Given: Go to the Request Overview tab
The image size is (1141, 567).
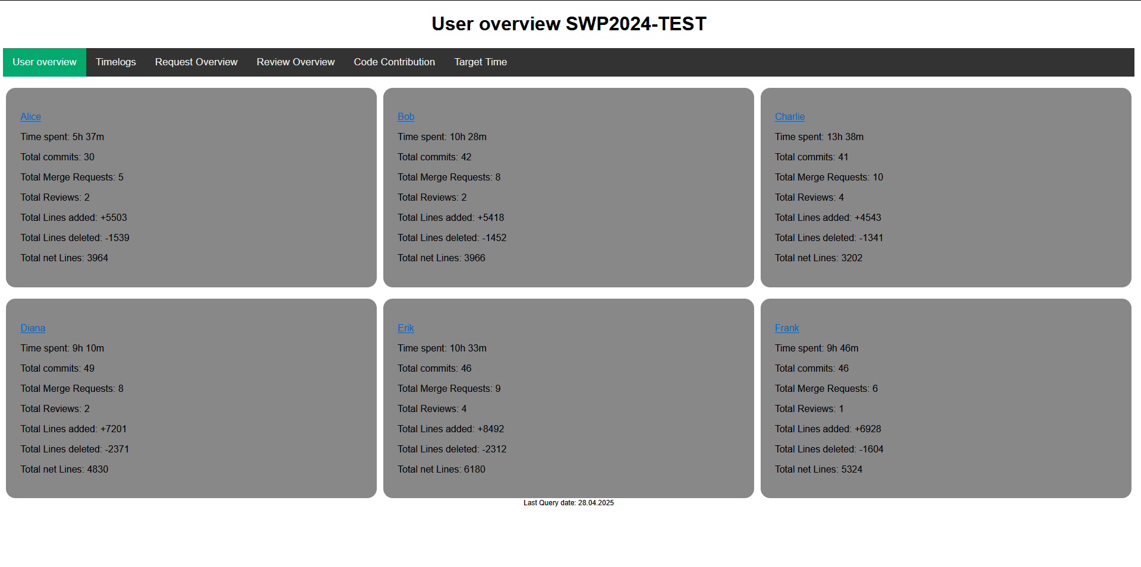Looking at the screenshot, I should [x=196, y=62].
